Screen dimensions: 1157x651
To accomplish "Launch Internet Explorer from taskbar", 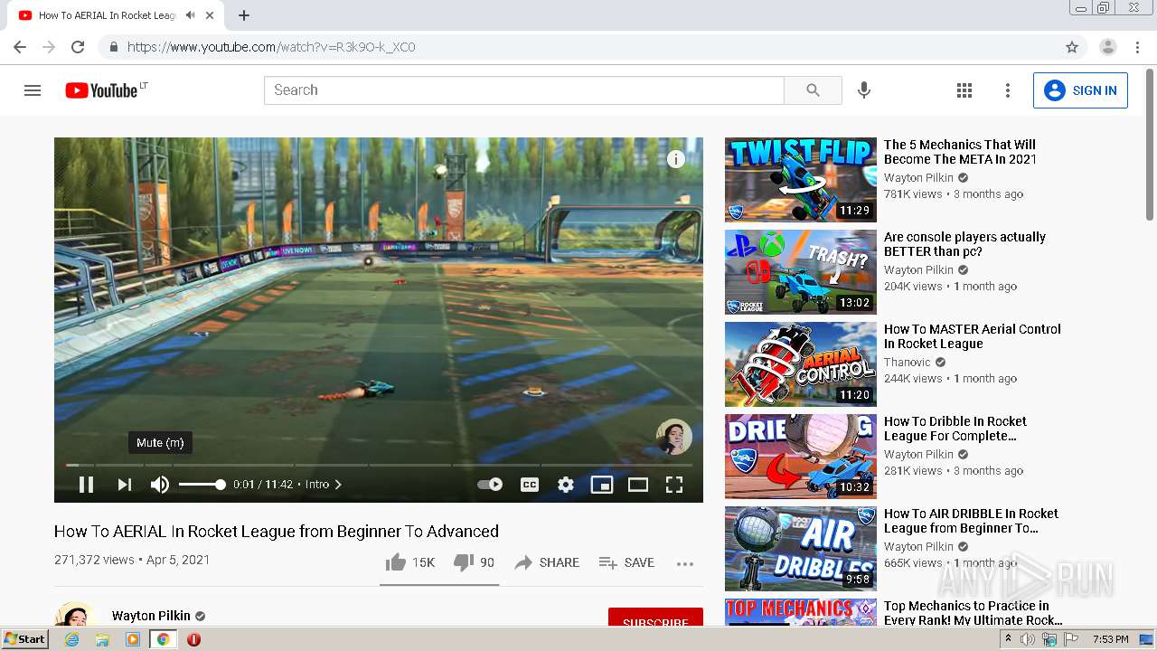I will pyautogui.click(x=72, y=639).
